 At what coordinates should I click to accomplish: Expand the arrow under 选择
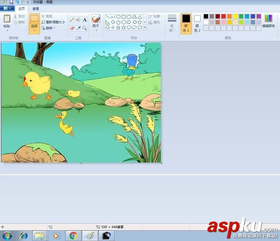(x=34, y=31)
